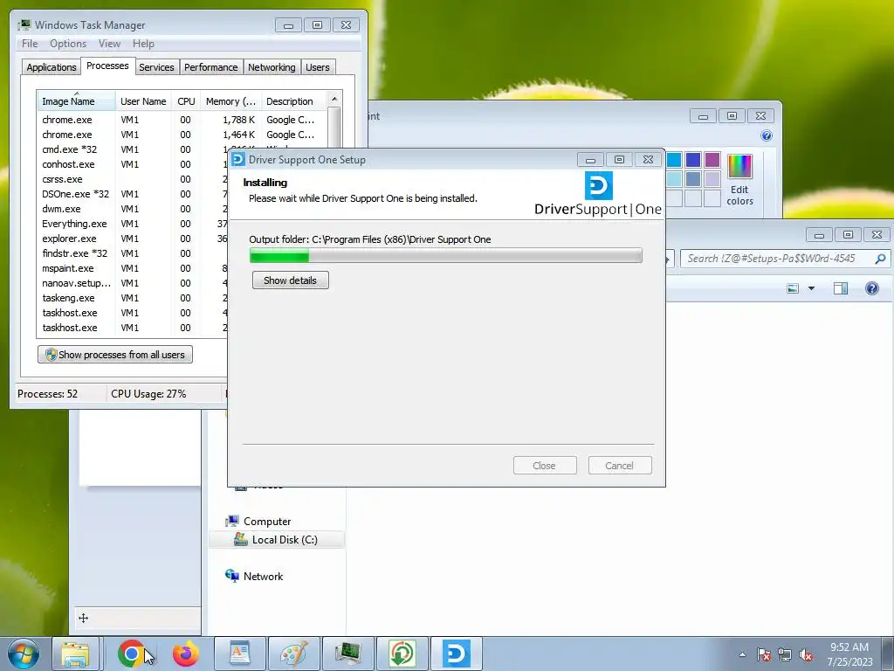This screenshot has width=894, height=671.
Task: Open Edit colors in Paint
Action: coord(740,180)
